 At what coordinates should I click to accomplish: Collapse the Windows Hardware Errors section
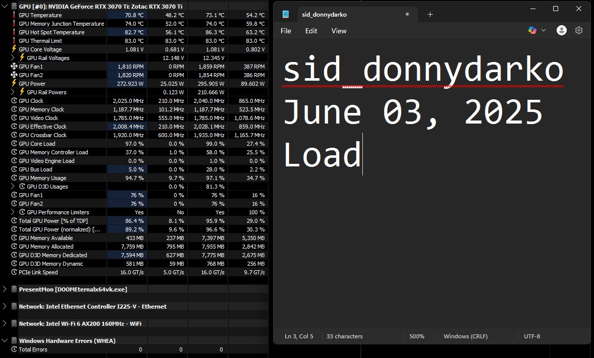point(5,340)
